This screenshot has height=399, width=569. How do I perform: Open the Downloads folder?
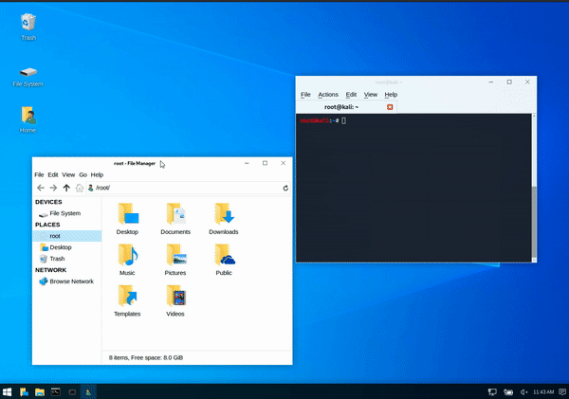pyautogui.click(x=224, y=218)
